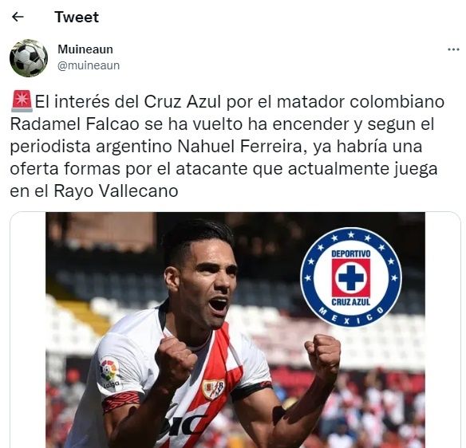466x448 pixels.
Task: Open the attached player photo
Action: 235,330
